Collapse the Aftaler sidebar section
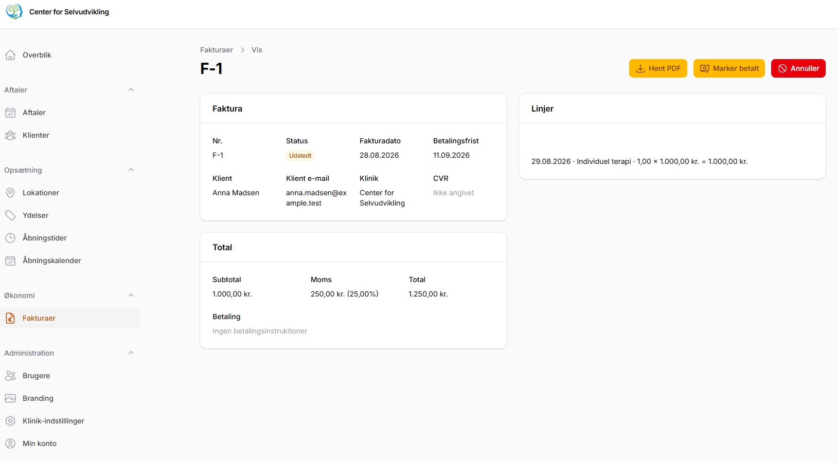The height and width of the screenshot is (463, 837). point(131,90)
